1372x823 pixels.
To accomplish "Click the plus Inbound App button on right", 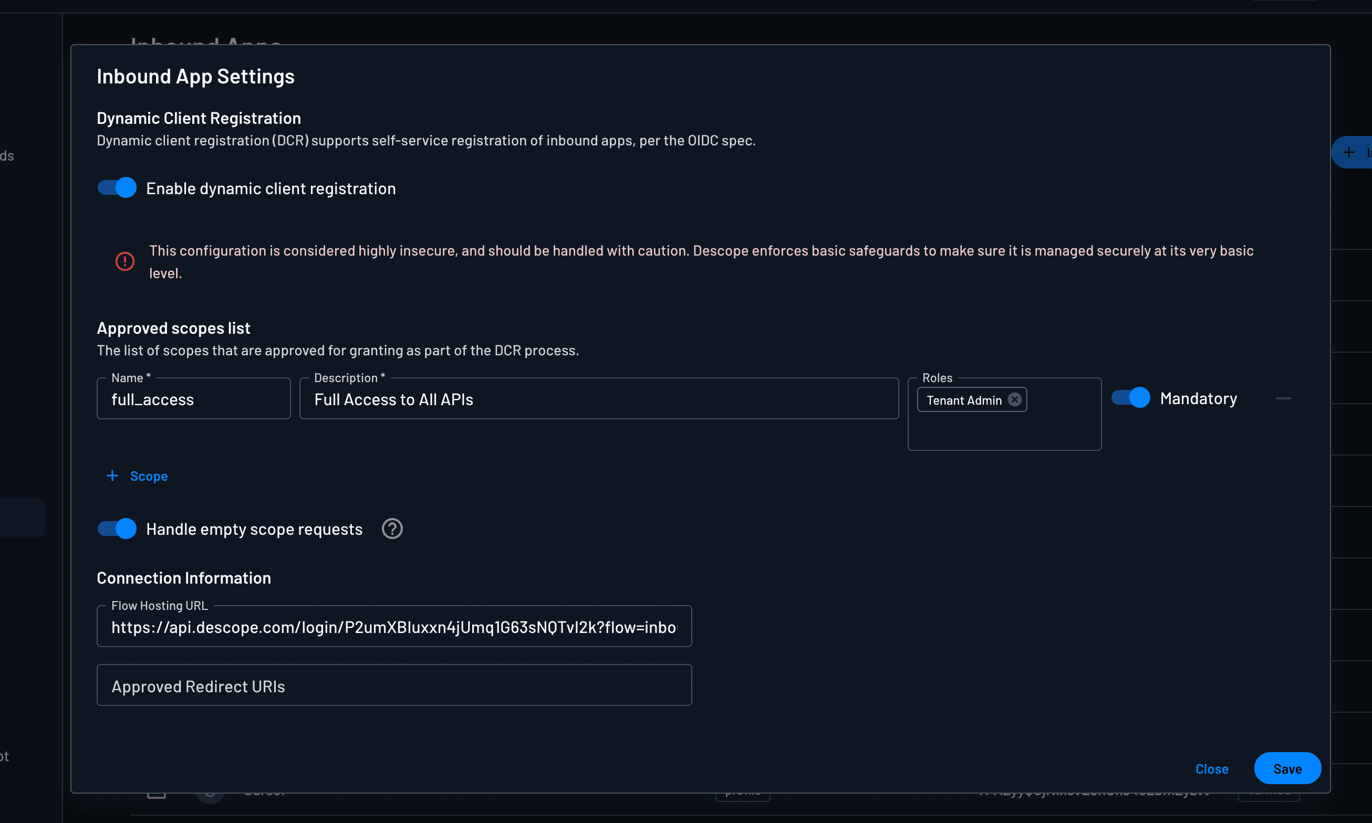I will pos(1350,152).
